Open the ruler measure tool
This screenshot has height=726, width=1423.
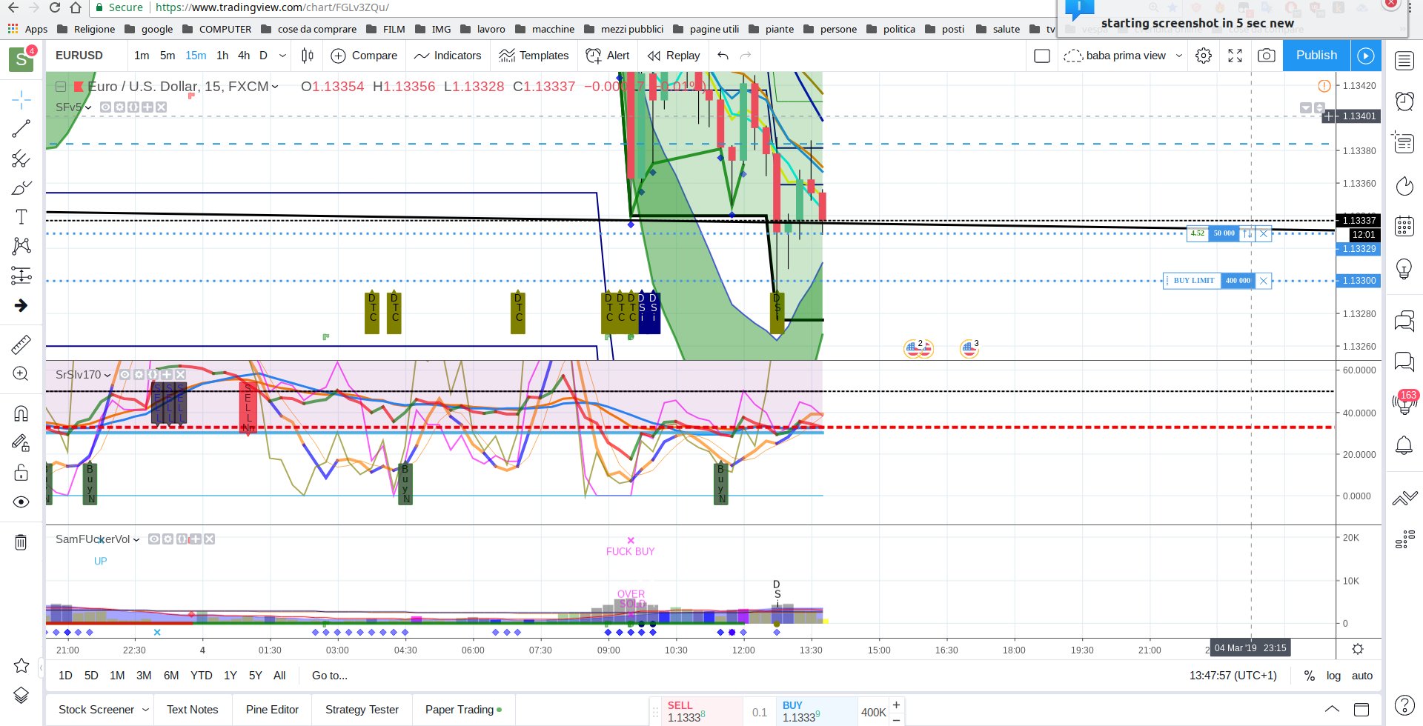[x=21, y=344]
